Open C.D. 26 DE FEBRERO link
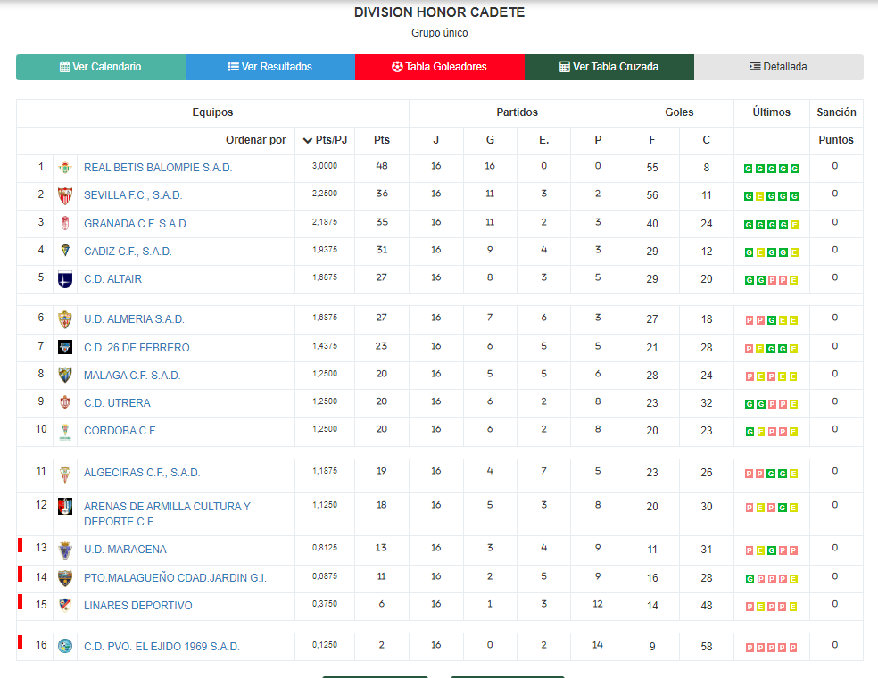Screen dimensions: 878x678 coord(137,348)
